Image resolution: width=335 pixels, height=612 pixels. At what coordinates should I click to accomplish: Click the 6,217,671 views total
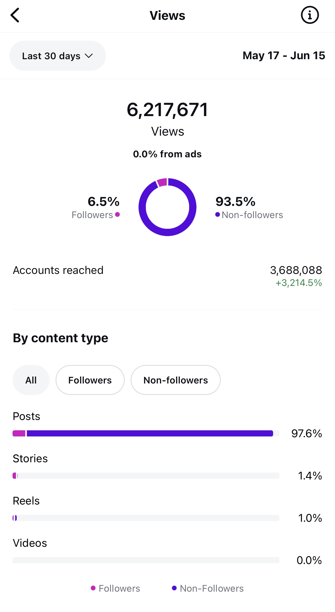coord(167,110)
